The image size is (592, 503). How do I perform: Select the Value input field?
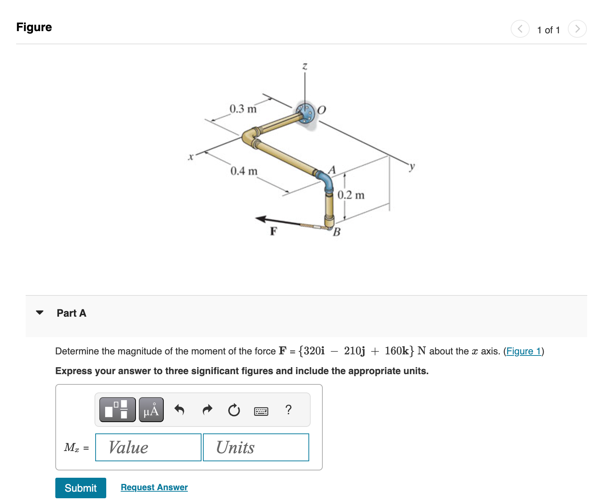[x=148, y=447]
